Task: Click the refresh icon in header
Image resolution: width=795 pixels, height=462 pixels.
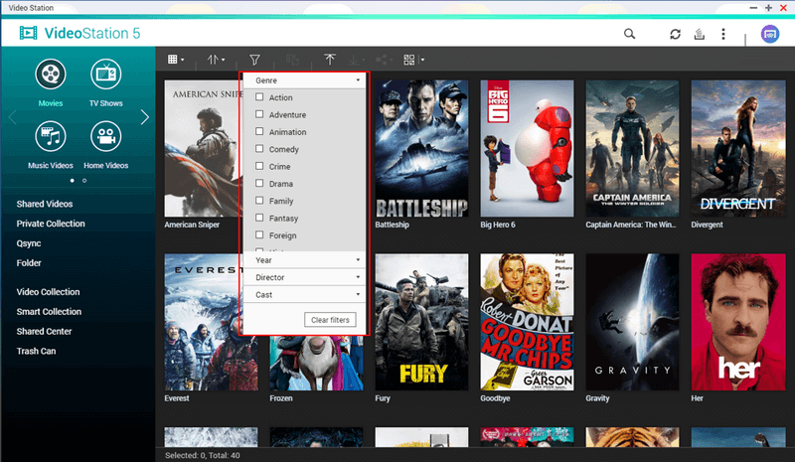Action: pyautogui.click(x=675, y=34)
